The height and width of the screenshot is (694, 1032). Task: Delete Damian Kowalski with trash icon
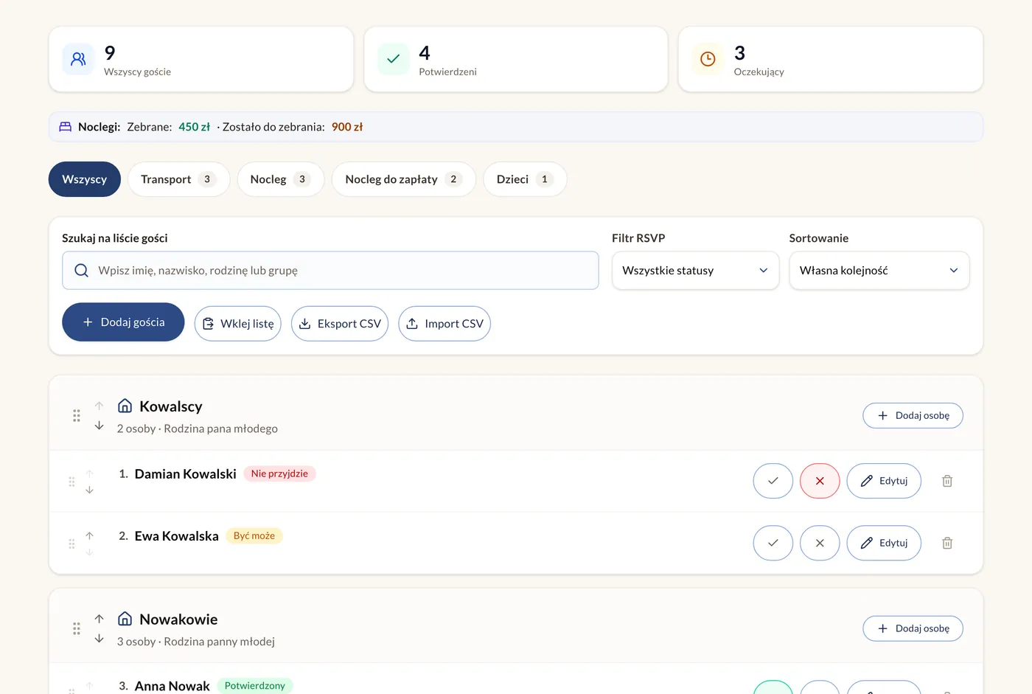(947, 481)
